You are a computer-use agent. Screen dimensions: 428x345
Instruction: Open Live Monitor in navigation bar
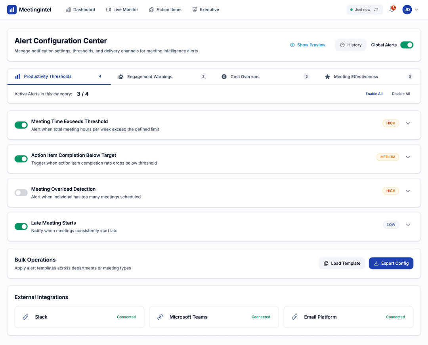click(122, 9)
